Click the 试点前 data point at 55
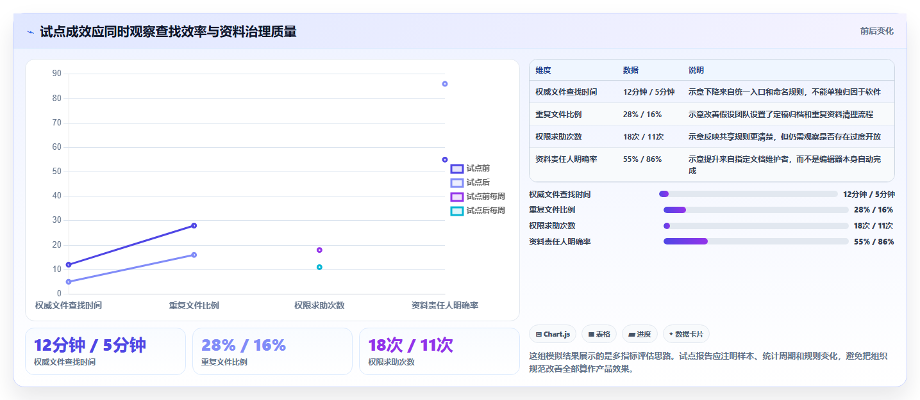Viewport: 920px width, 400px height. [445, 159]
